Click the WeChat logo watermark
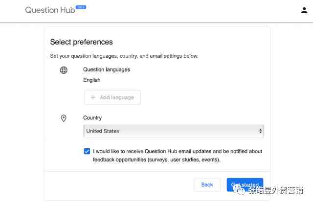313x204 pixels. click(x=239, y=190)
